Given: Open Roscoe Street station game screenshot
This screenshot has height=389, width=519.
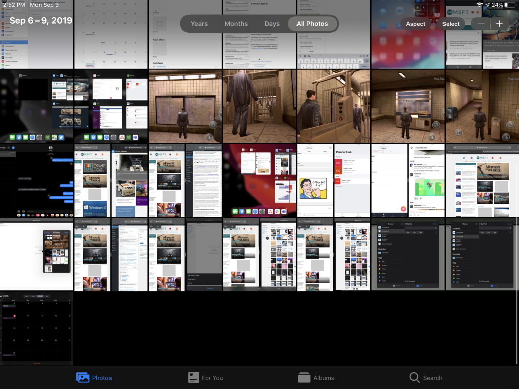Looking at the screenshot, I should (407, 106).
